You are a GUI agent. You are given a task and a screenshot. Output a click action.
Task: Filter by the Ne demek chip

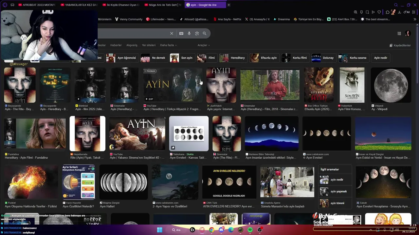point(154,58)
